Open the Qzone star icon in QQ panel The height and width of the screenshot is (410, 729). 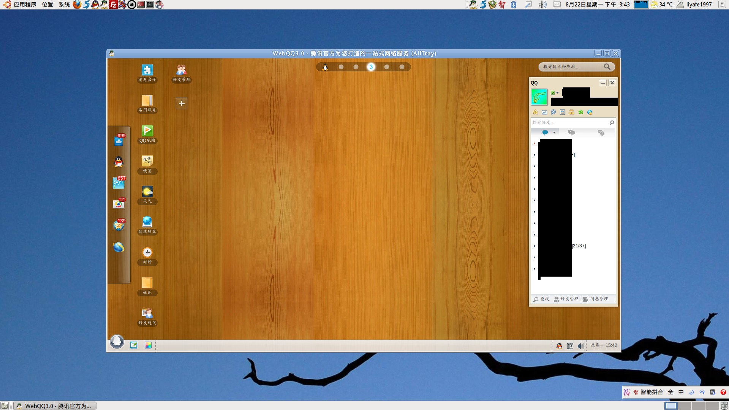(535, 112)
